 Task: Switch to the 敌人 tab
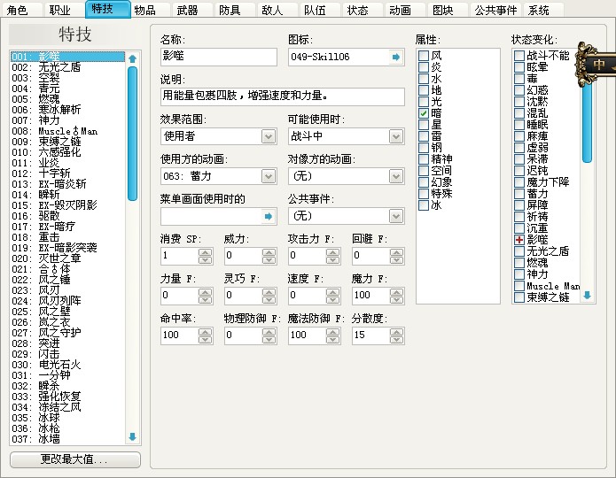277,10
